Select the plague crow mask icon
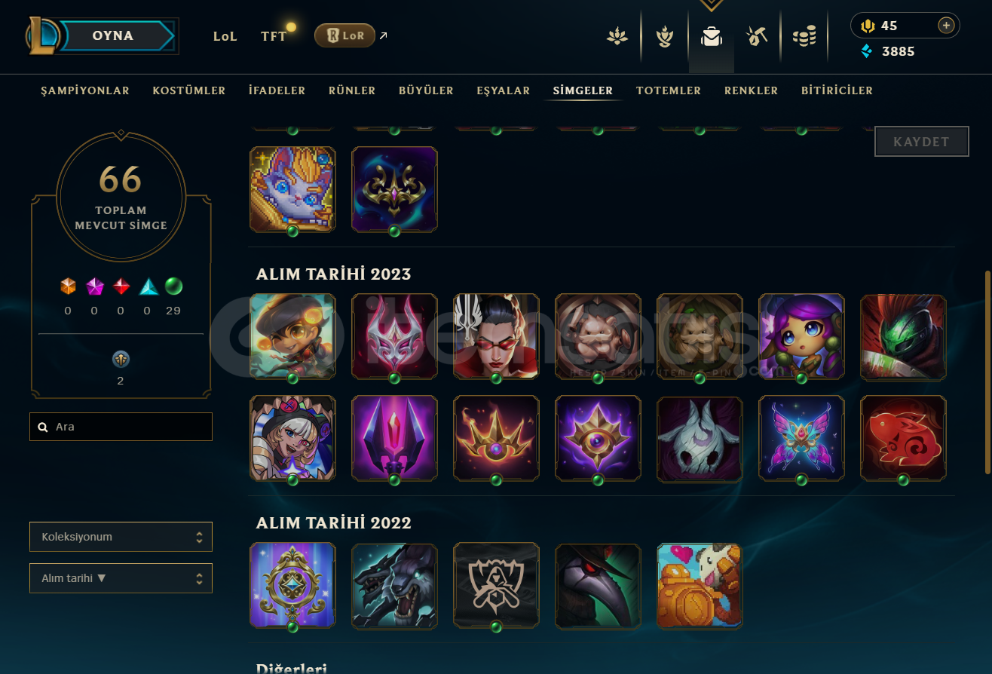The width and height of the screenshot is (992, 674). (x=598, y=585)
